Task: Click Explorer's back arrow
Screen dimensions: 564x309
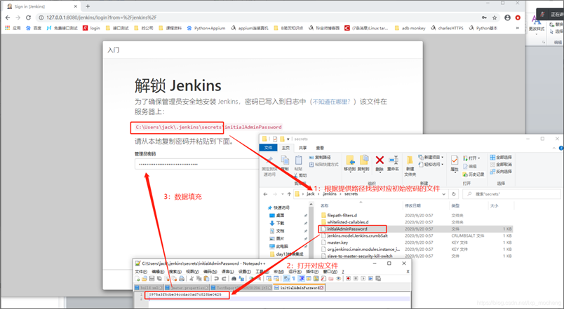Action: click(x=265, y=194)
